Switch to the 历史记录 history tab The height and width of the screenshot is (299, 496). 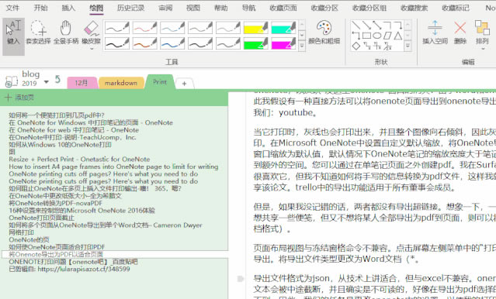tap(130, 8)
